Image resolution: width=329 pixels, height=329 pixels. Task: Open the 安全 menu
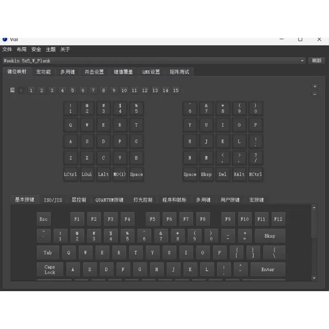click(x=36, y=49)
